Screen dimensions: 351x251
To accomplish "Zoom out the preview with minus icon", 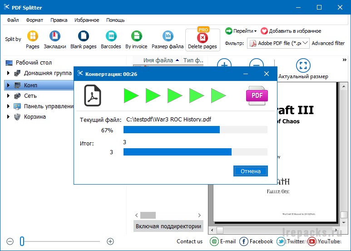I will [x=256, y=63].
